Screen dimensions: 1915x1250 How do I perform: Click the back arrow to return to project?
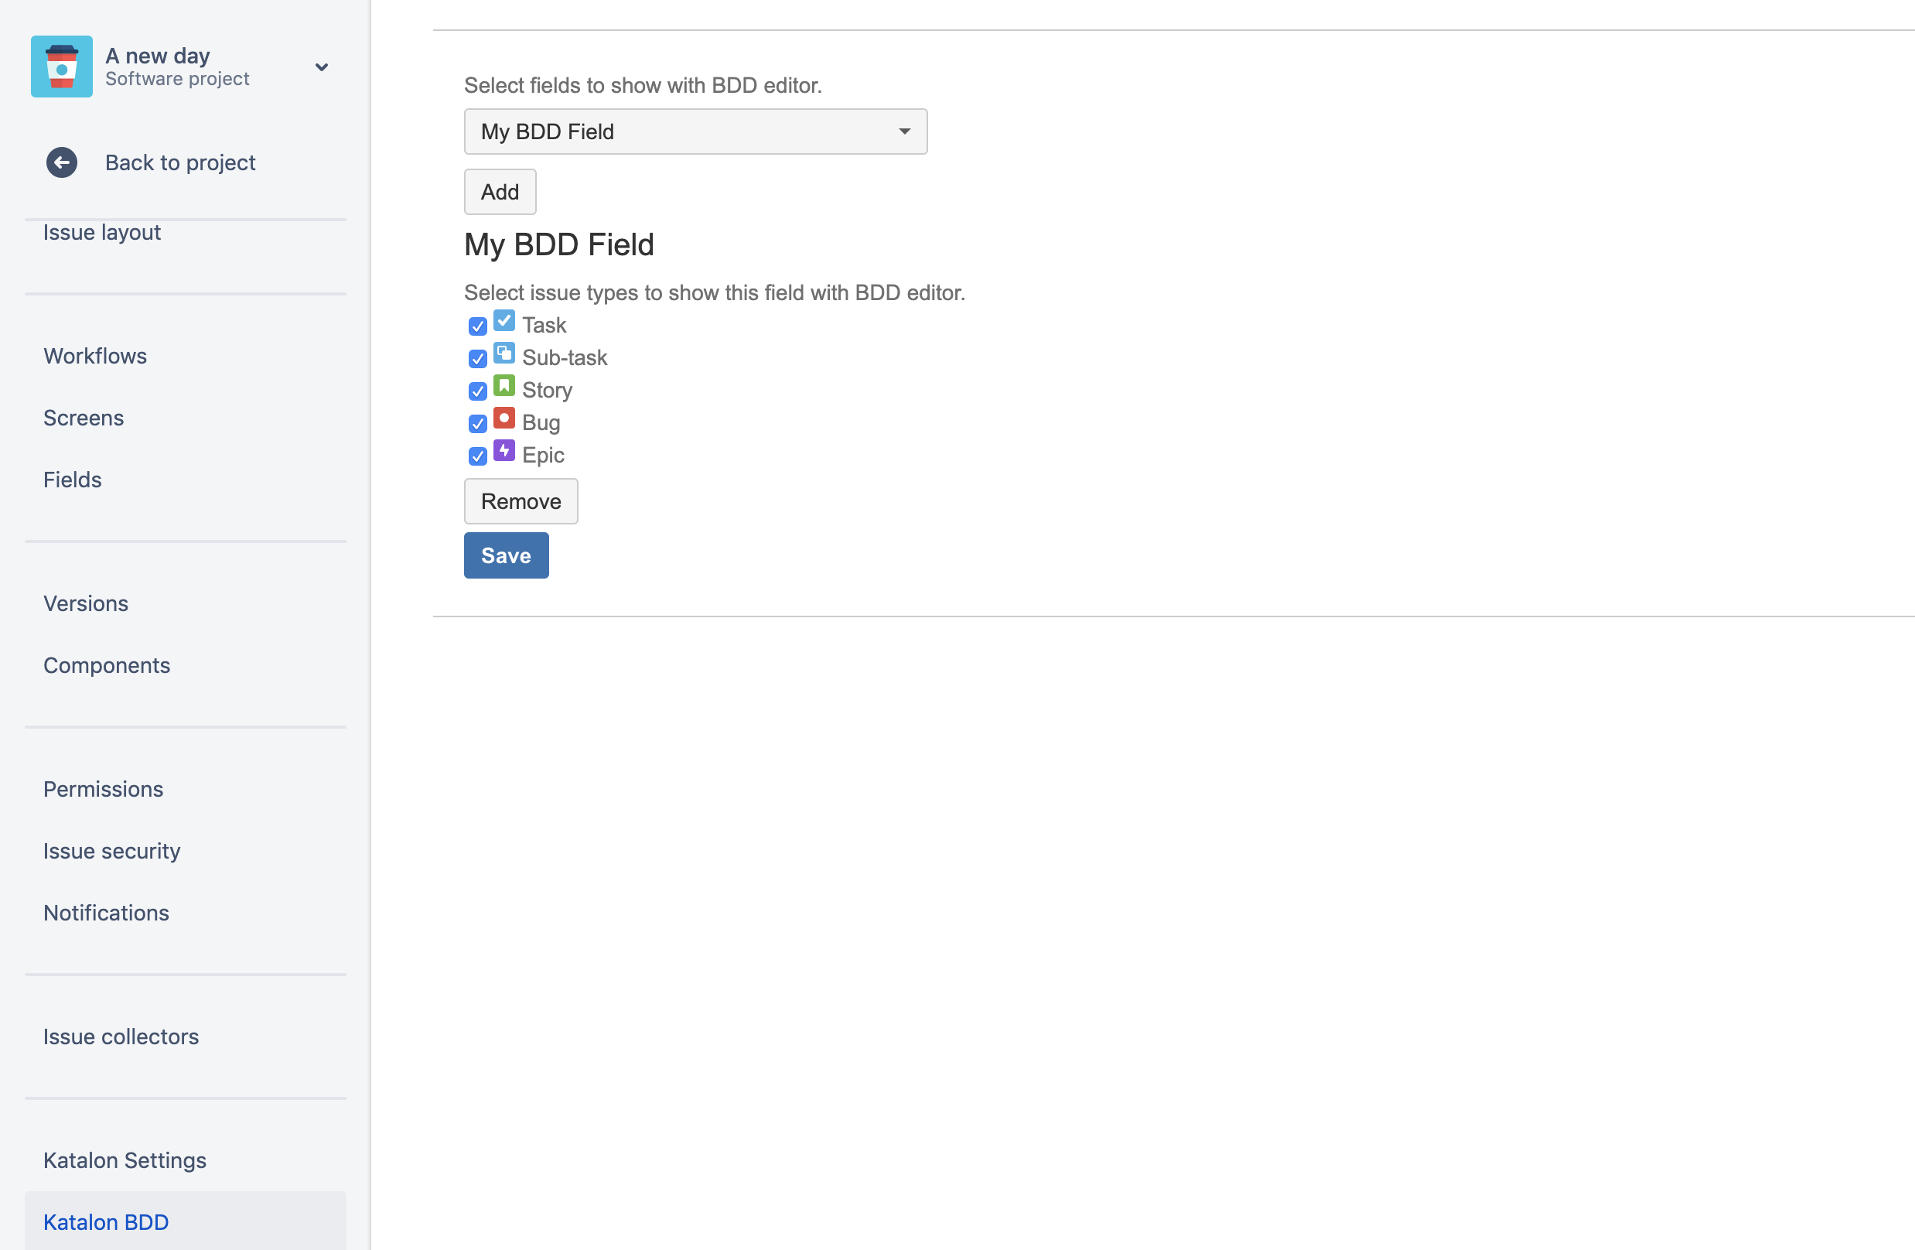[x=63, y=163]
